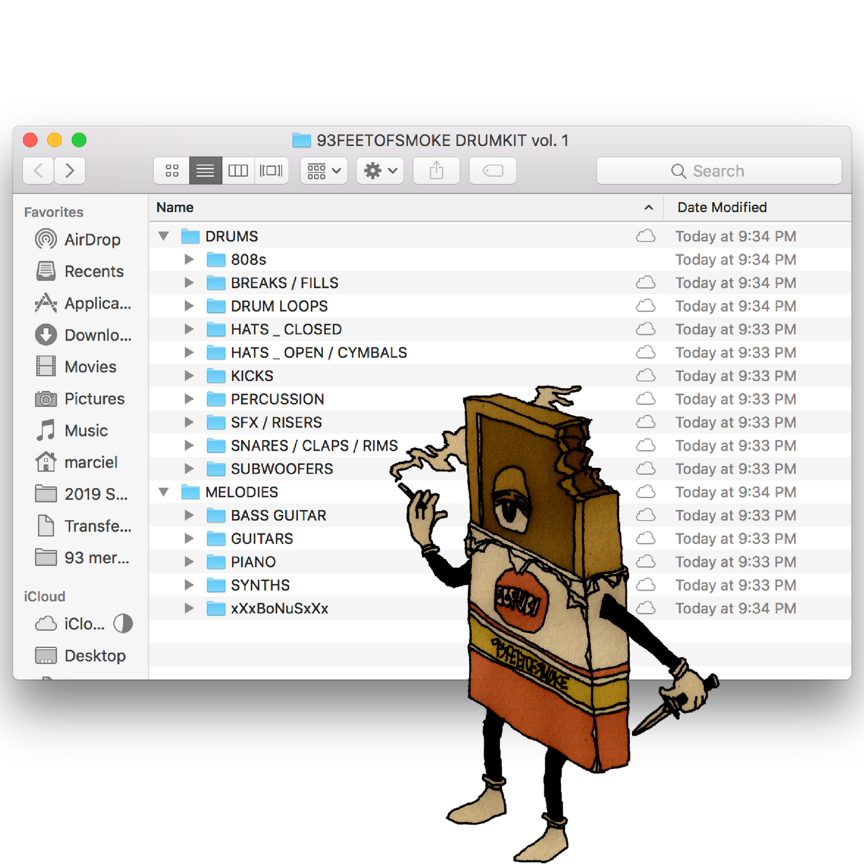This screenshot has height=864, width=864.
Task: Enable gallery view in toolbar
Action: (271, 171)
